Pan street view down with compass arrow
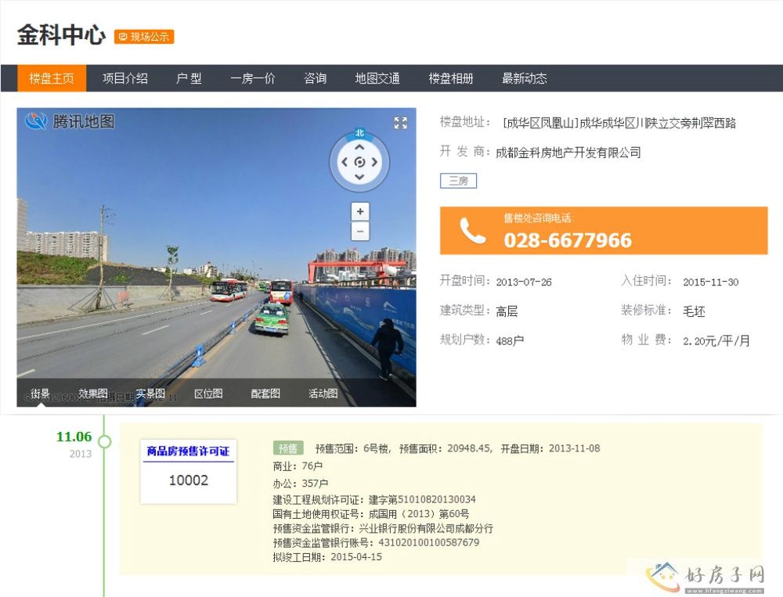The image size is (783, 597). click(359, 177)
